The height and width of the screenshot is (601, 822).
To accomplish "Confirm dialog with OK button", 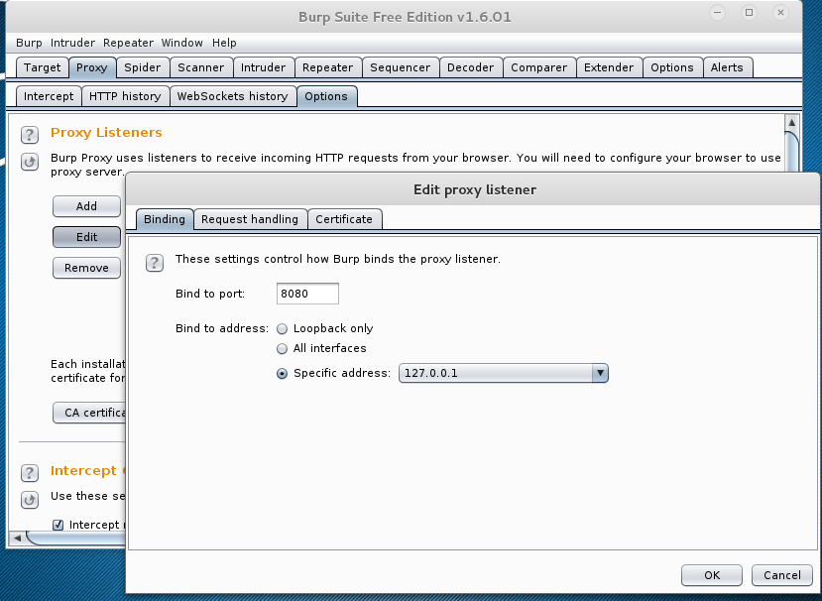I will tap(712, 575).
